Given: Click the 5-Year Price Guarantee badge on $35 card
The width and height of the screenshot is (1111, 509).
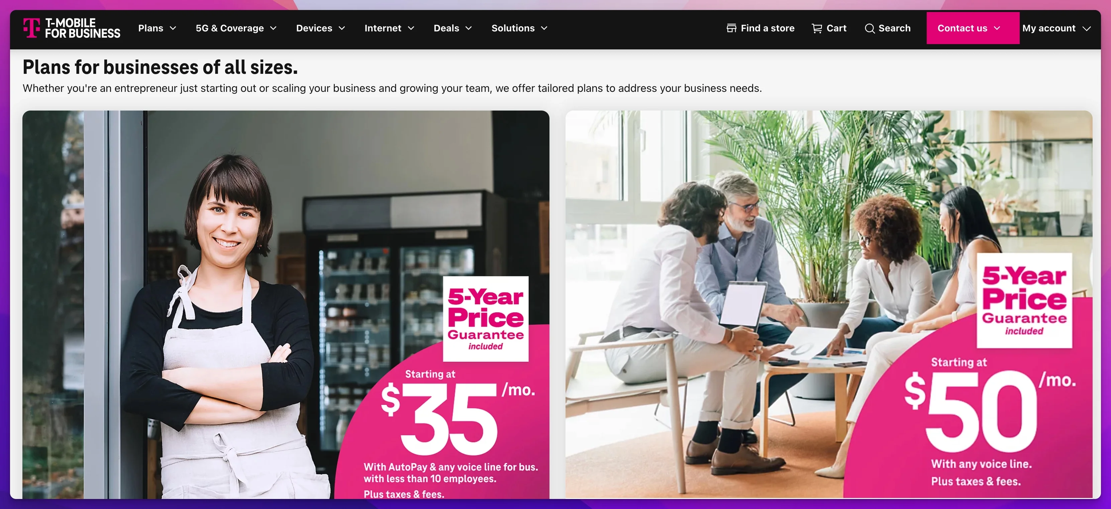Looking at the screenshot, I should [x=486, y=319].
